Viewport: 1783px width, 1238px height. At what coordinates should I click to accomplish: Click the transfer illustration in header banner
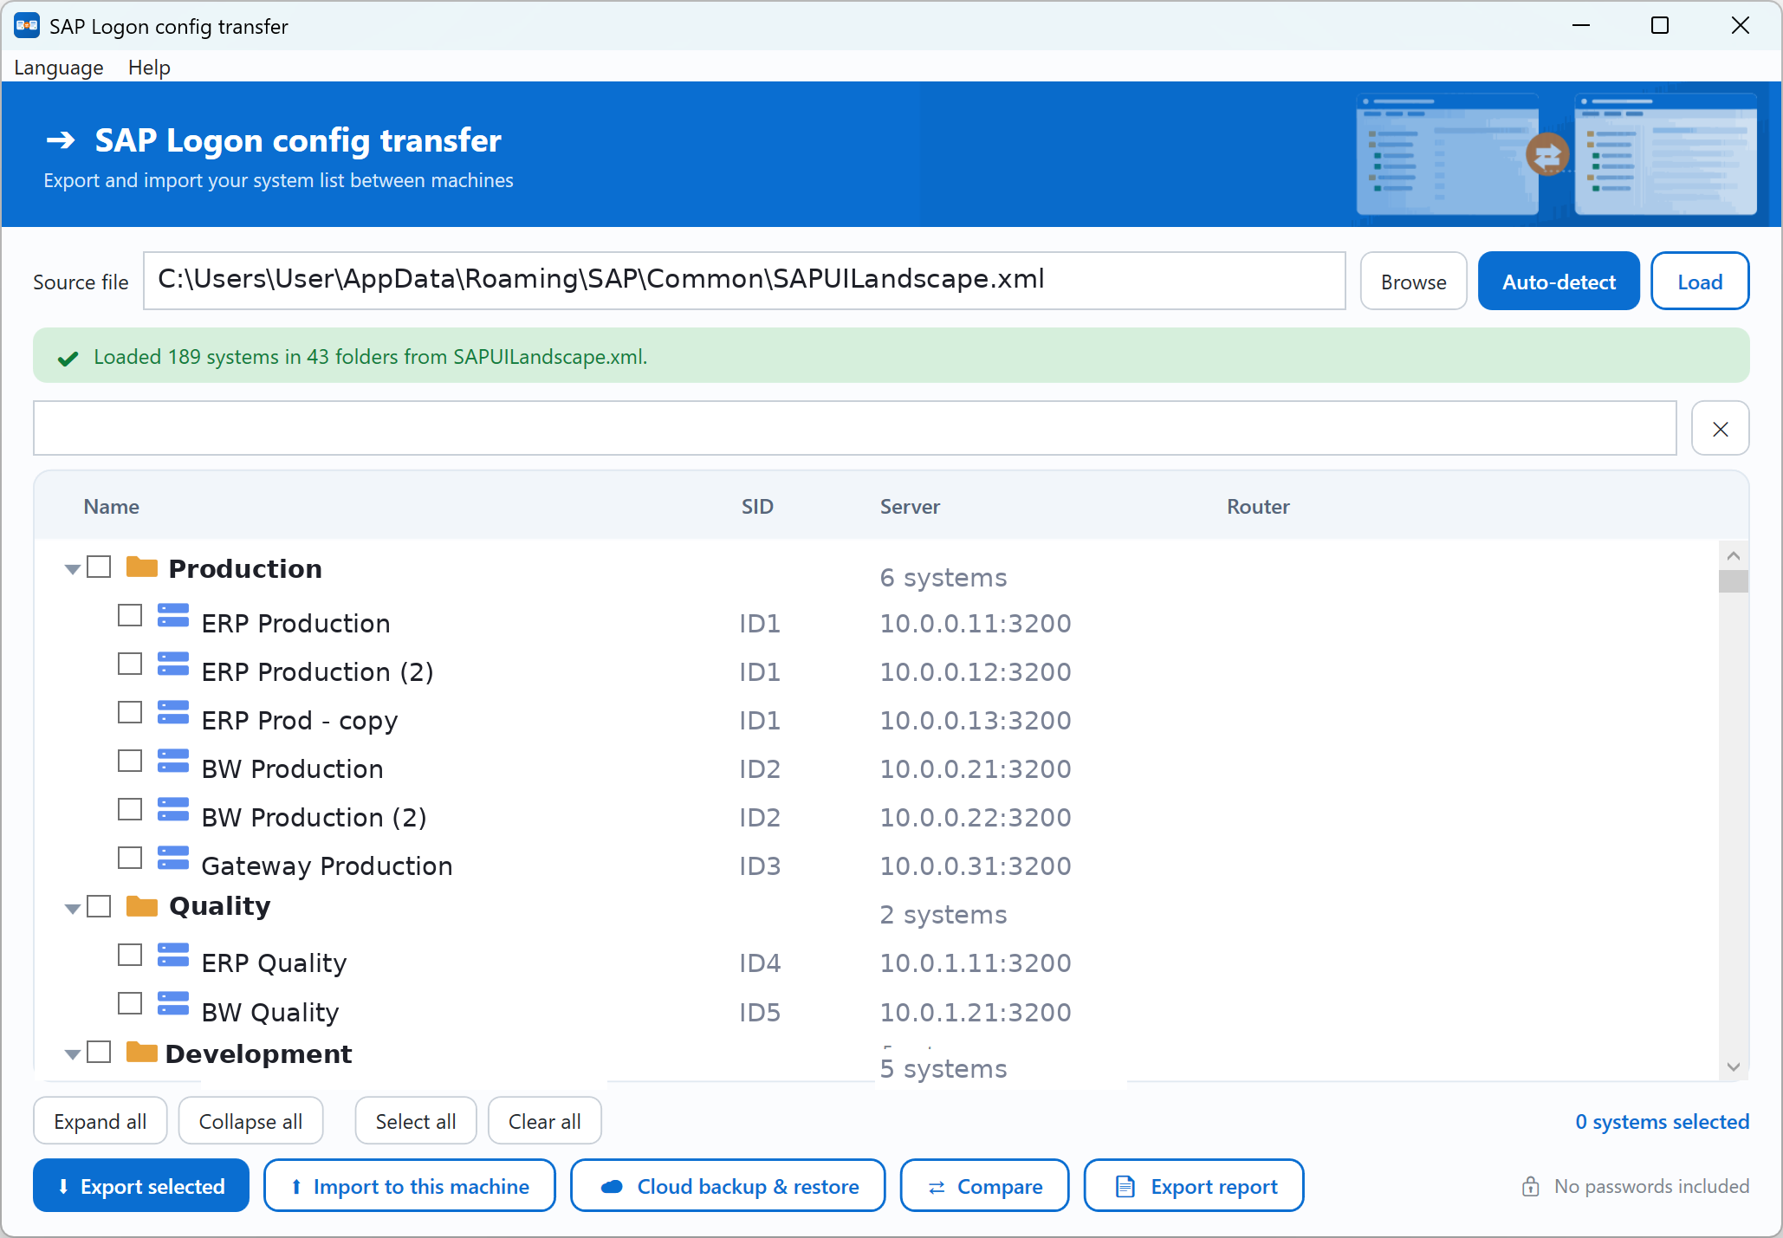(x=1556, y=154)
